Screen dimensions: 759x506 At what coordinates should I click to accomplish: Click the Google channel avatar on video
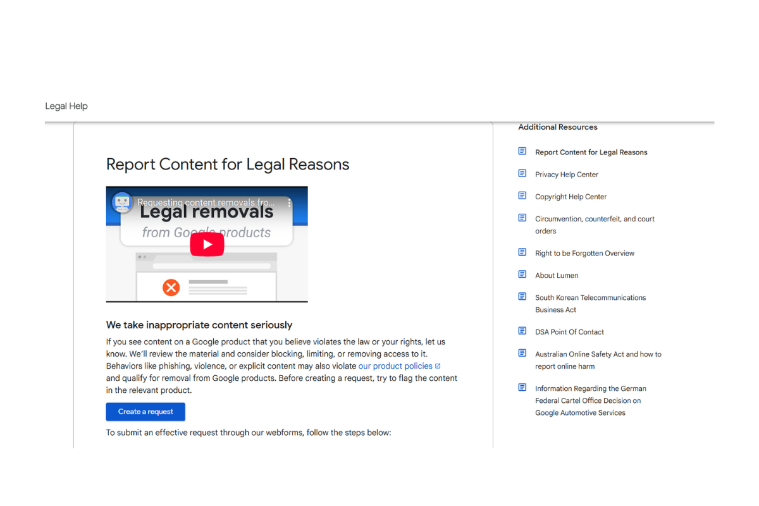coord(122,202)
